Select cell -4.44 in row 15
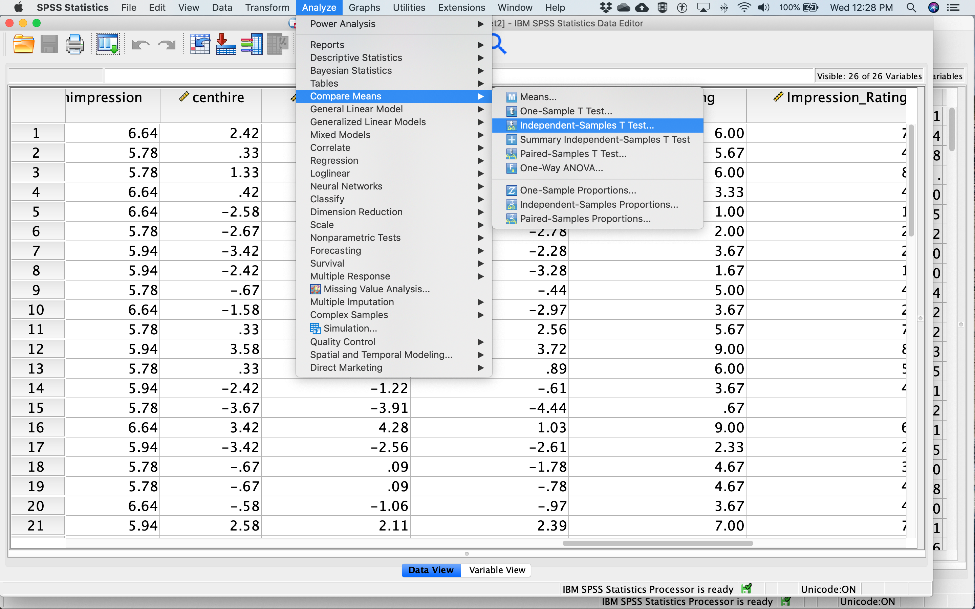Image resolution: width=975 pixels, height=609 pixels. [489, 408]
